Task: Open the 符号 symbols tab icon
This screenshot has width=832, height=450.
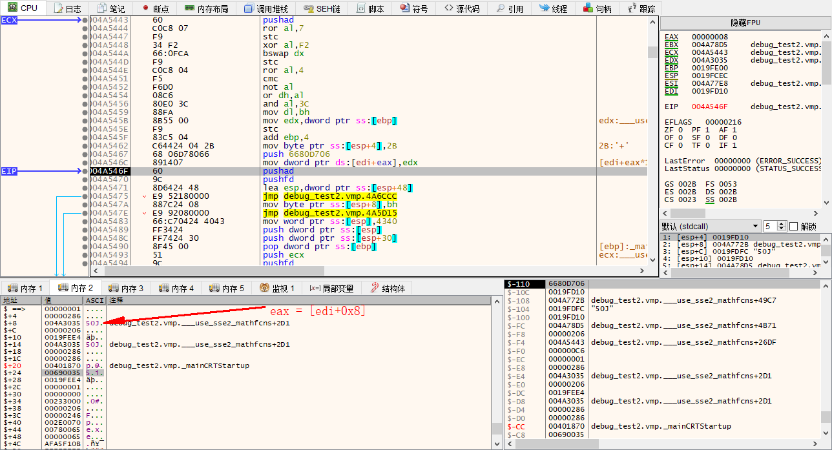Action: (x=404, y=8)
